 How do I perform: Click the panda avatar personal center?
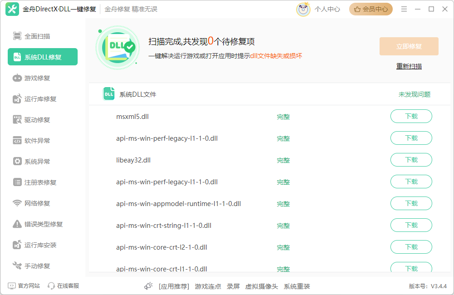click(x=303, y=9)
